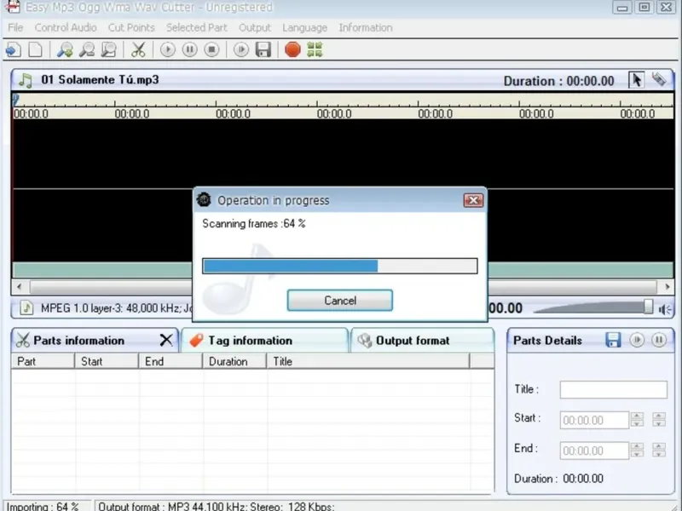Viewport: 682px width, 511px height.
Task: Click the Start time field
Action: [x=594, y=420]
